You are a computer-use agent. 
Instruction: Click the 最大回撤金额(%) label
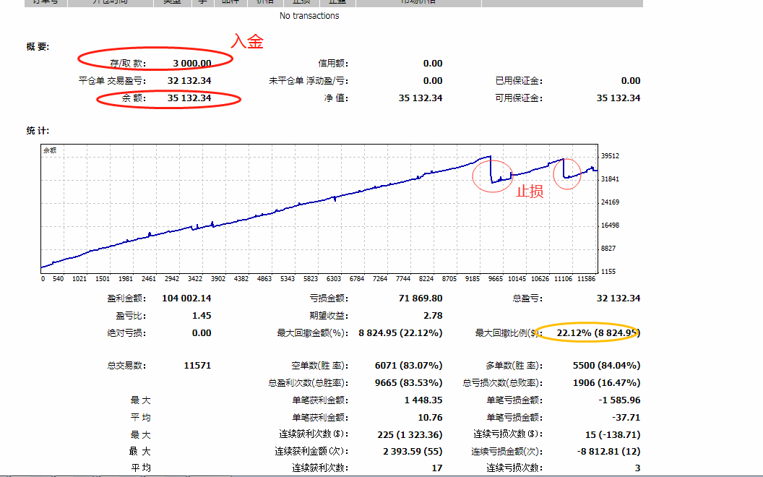[312, 333]
